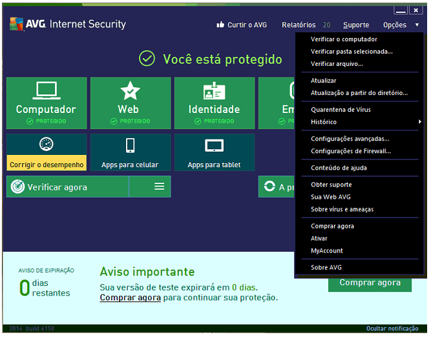Open Configurações avançadas menu entry
Image resolution: width=431 pixels, height=337 pixels.
[x=350, y=139]
